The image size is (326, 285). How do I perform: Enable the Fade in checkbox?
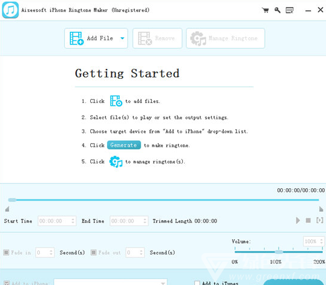pos(6,253)
